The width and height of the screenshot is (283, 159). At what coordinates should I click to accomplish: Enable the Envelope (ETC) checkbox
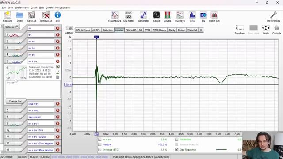99,150
